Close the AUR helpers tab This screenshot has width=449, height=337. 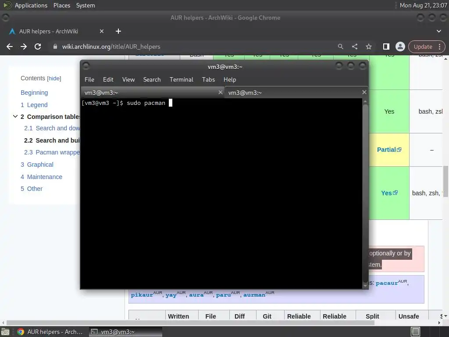click(102, 31)
